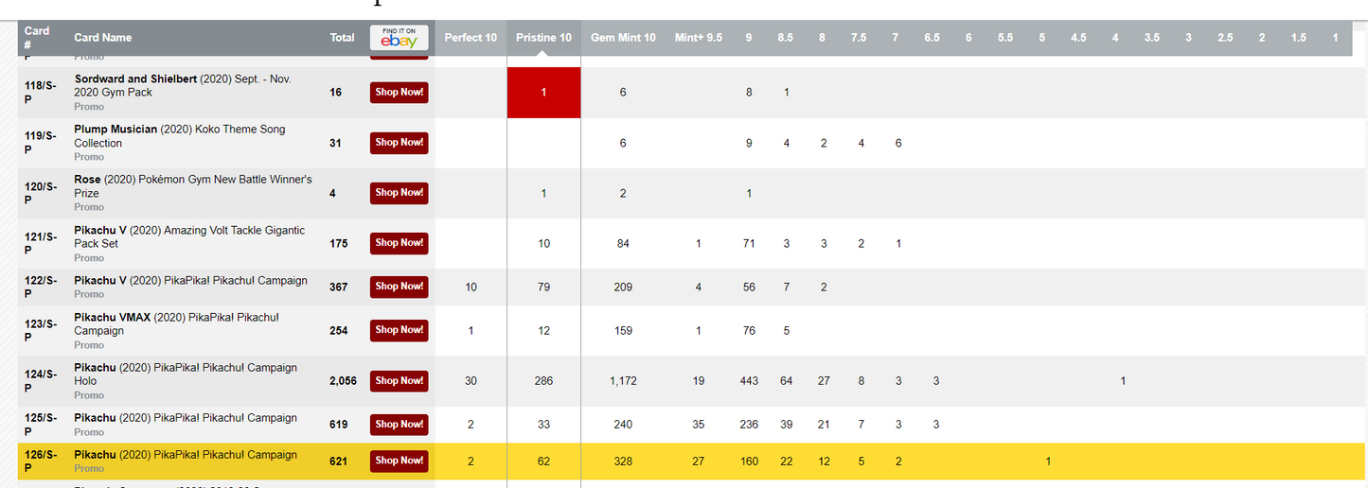
Task: Click Shop Now for card 121/S-P
Action: coord(399,243)
